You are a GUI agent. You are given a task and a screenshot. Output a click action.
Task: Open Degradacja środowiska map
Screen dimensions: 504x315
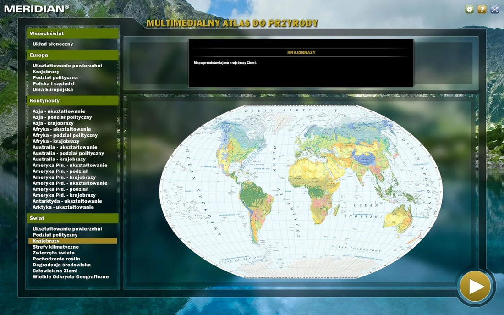coord(61,265)
